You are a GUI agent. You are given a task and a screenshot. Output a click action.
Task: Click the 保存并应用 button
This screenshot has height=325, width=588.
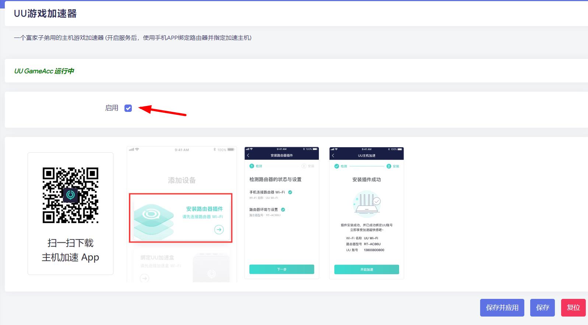click(x=502, y=308)
